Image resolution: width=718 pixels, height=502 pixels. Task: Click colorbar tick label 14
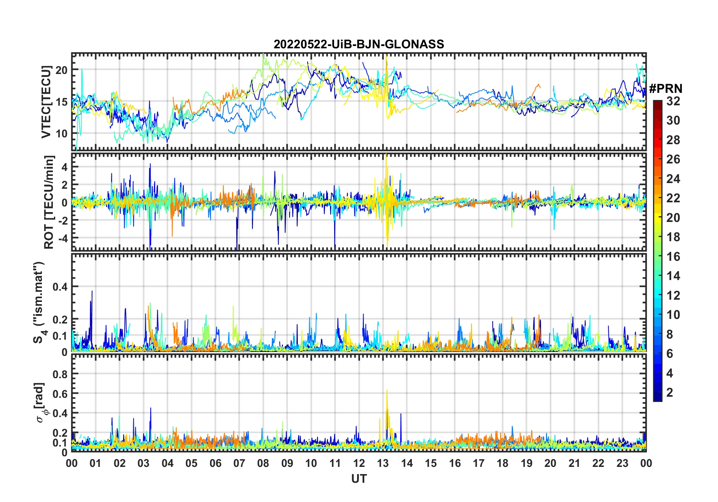click(x=673, y=276)
